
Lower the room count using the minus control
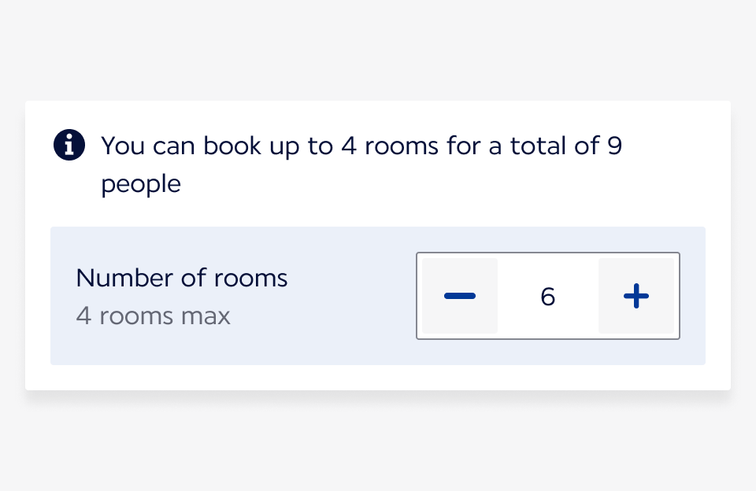click(460, 296)
